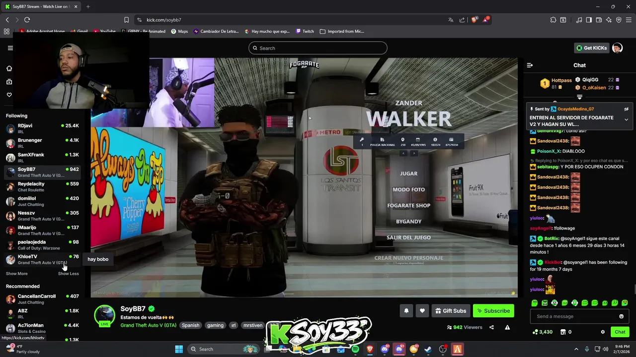
Task: Select FOGARATE SHOP in the game menu
Action: pyautogui.click(x=408, y=205)
